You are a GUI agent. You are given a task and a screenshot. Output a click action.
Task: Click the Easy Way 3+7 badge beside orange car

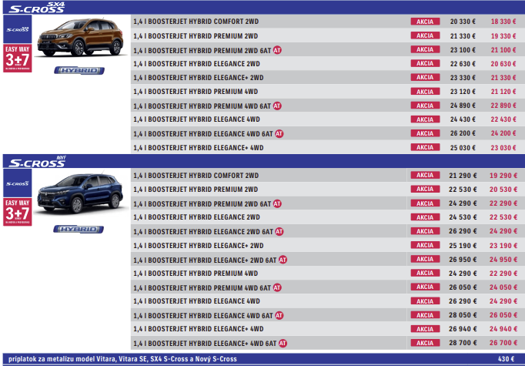click(x=17, y=59)
